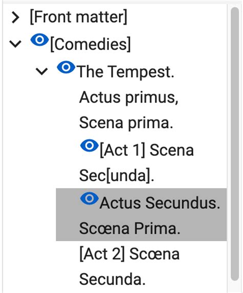Expand the [Front matter] chevron
This screenshot has width=243, height=293.
15,17
